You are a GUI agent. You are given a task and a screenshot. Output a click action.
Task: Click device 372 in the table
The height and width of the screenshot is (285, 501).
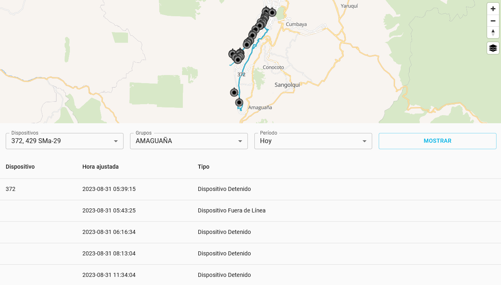[x=11, y=189]
